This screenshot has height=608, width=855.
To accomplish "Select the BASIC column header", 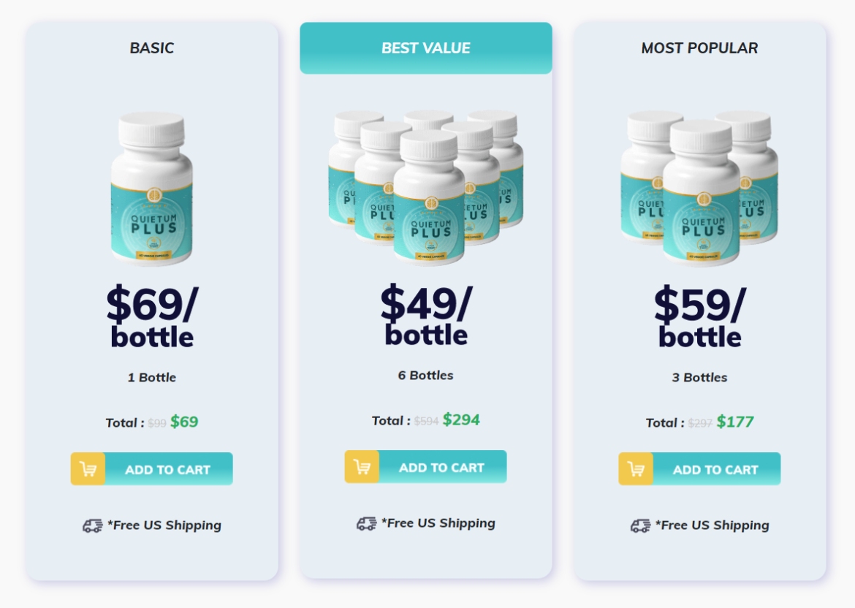I will click(x=151, y=49).
